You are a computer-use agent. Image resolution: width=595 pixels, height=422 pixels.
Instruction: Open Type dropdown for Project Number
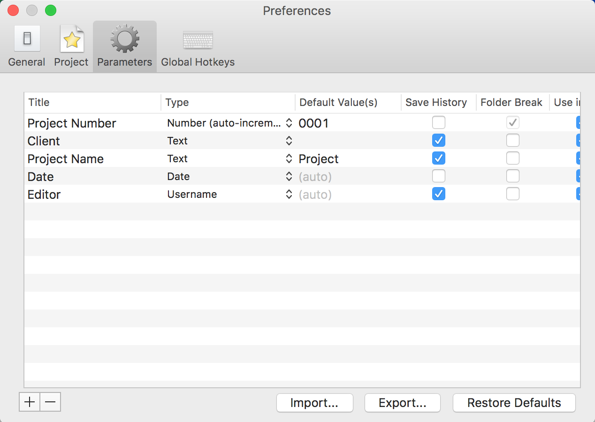click(x=230, y=123)
